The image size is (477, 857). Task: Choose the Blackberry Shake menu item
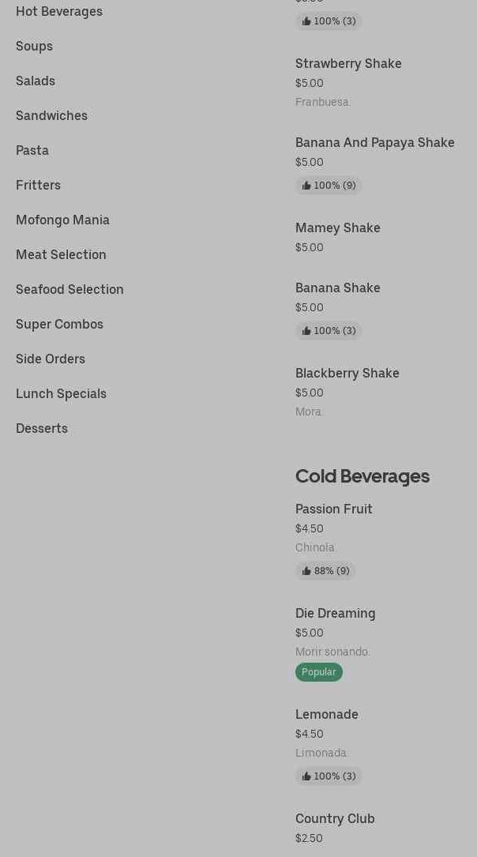[347, 373]
